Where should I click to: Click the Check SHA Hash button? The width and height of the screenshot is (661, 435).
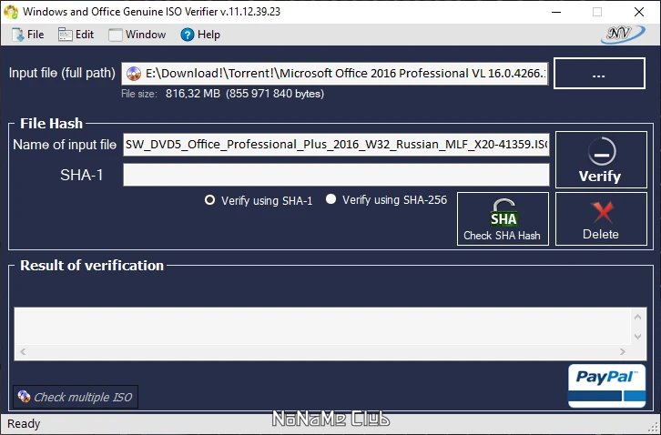coord(503,218)
